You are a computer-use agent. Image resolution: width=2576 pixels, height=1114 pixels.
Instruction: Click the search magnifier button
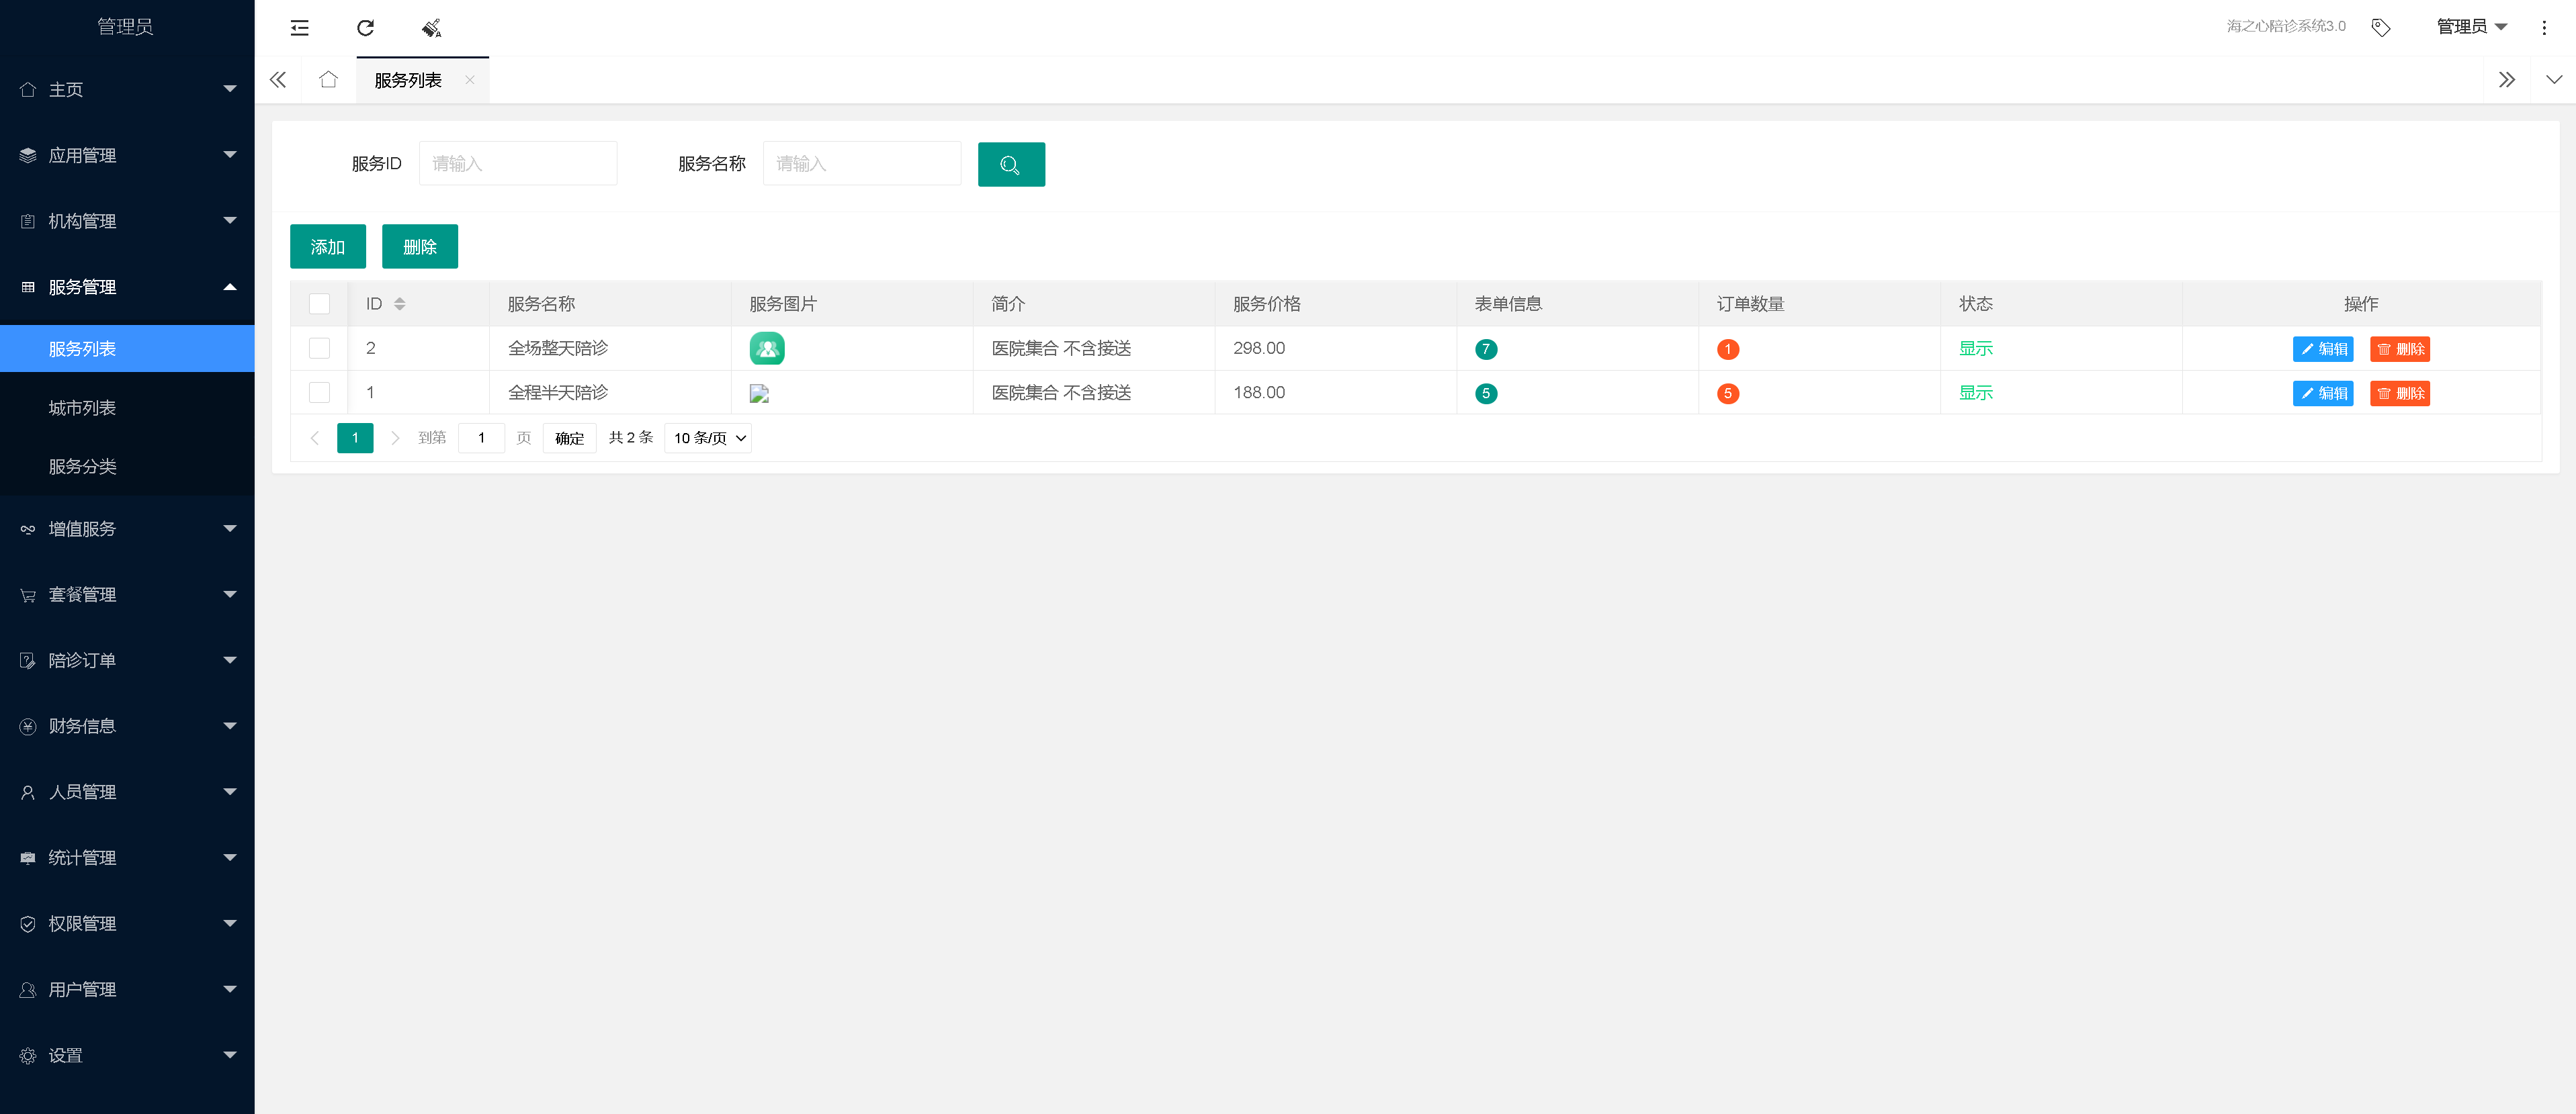(x=1010, y=165)
